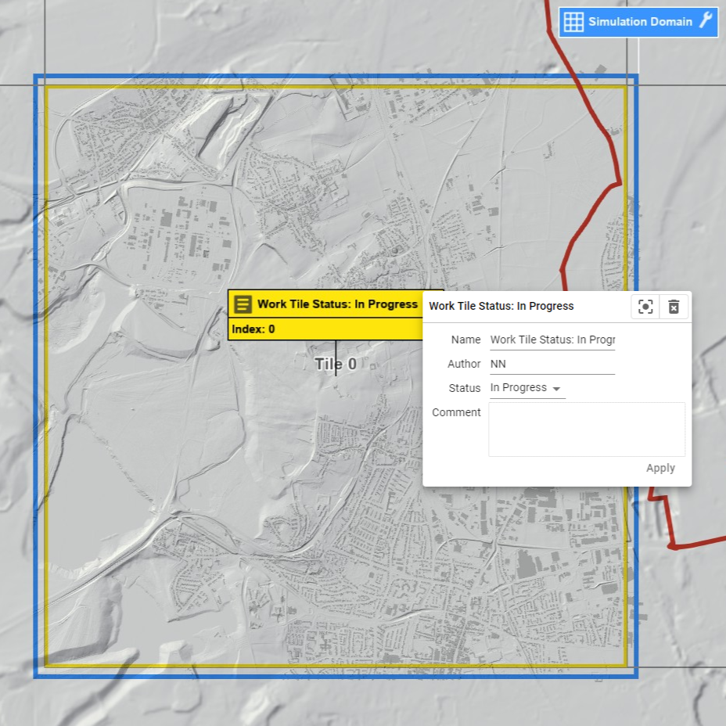Click the wrench icon on Simulation Domain
This screenshot has height=726, width=726.
pyautogui.click(x=705, y=21)
